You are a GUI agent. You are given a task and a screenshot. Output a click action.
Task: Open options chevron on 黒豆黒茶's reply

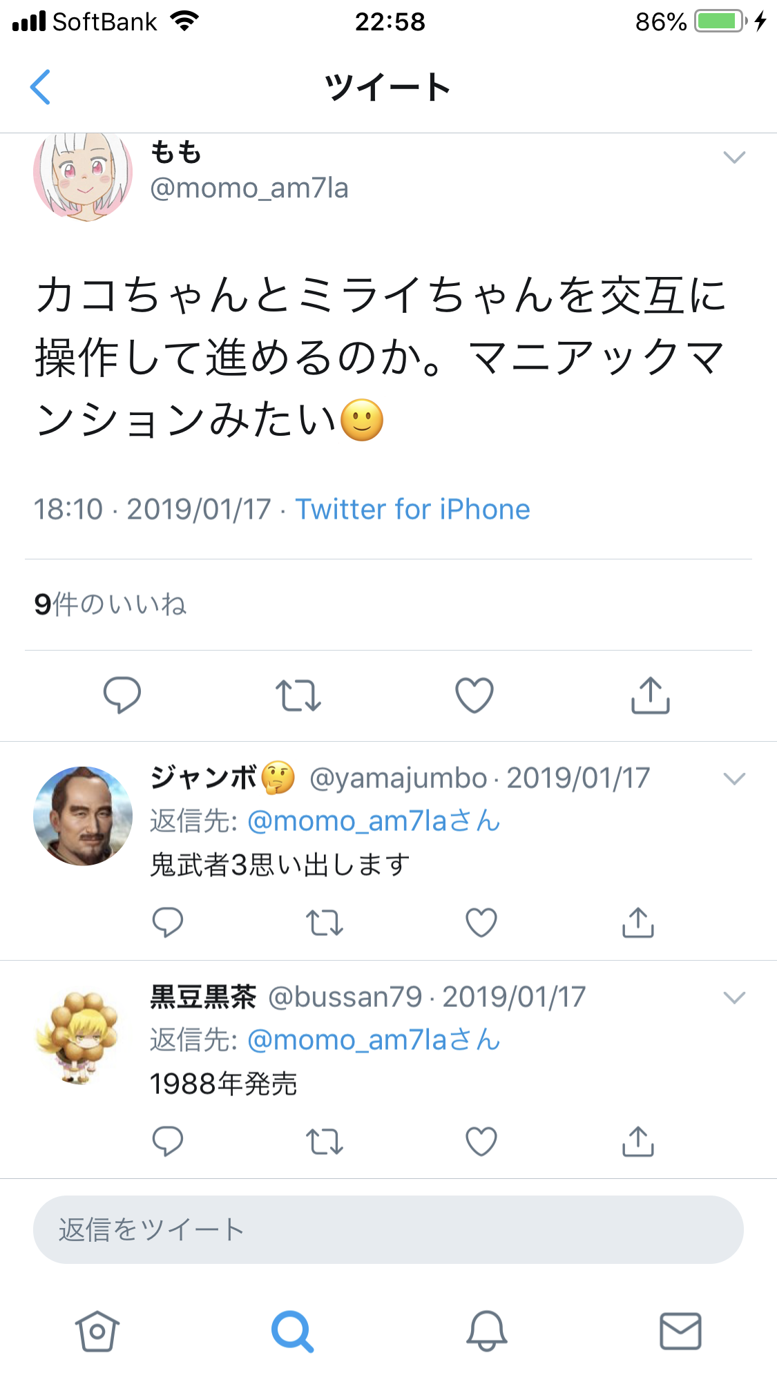(x=734, y=998)
